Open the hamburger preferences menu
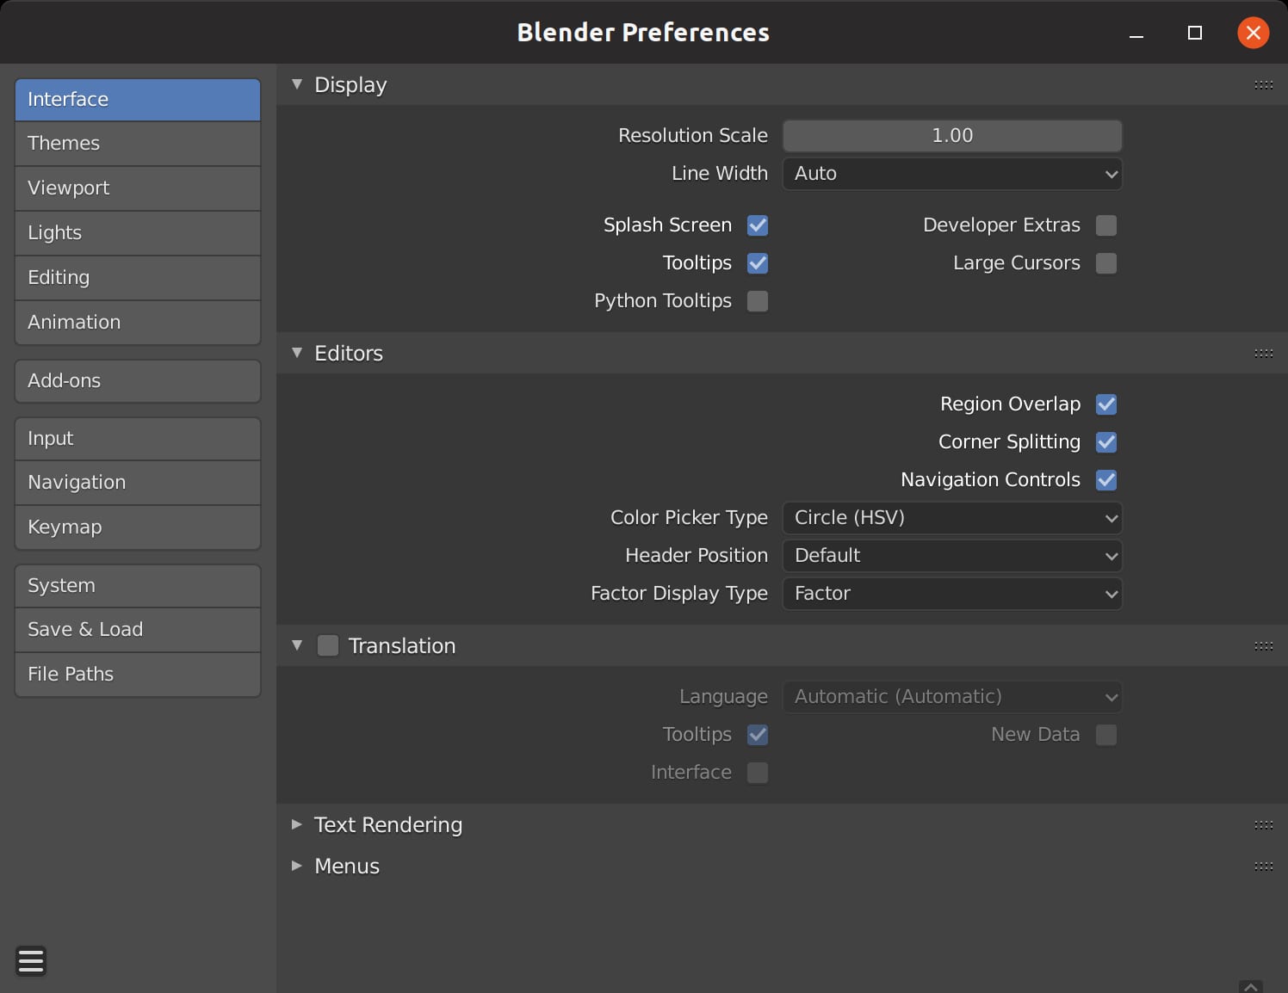1288x993 pixels. point(31,960)
